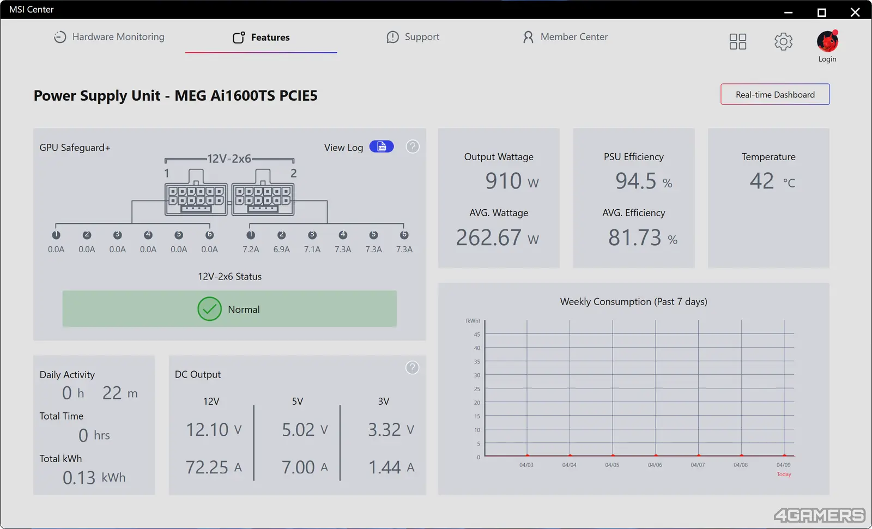Image resolution: width=872 pixels, height=529 pixels.
Task: Click the 12V-2x6 Status label
Action: tap(229, 277)
